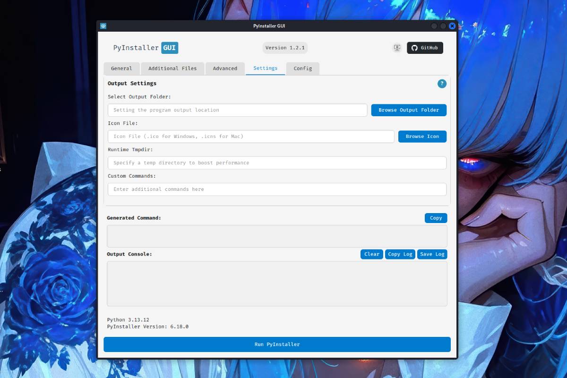Viewport: 567px width, 378px height.
Task: Switch to the General tab
Action: [121, 69]
